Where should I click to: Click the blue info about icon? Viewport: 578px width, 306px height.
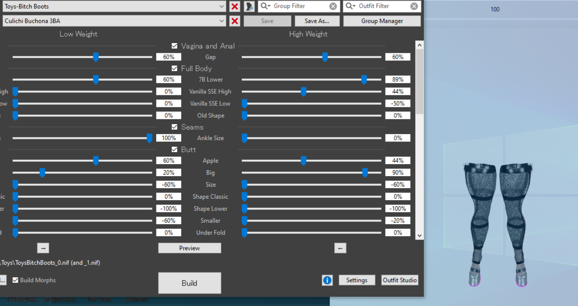pos(327,280)
